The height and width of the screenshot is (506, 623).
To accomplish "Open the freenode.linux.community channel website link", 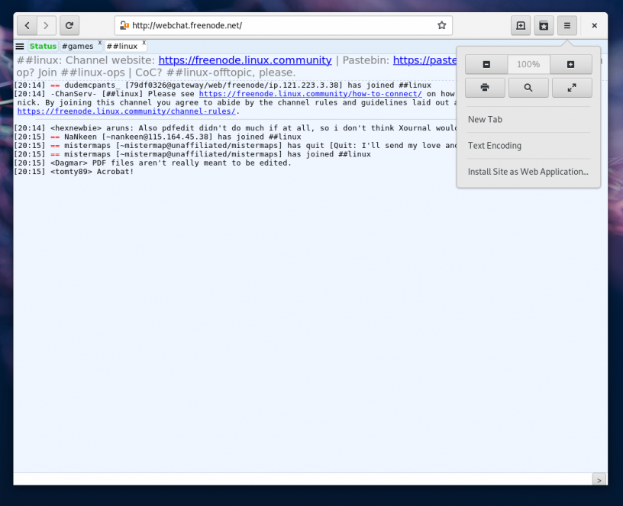I will (x=244, y=60).
